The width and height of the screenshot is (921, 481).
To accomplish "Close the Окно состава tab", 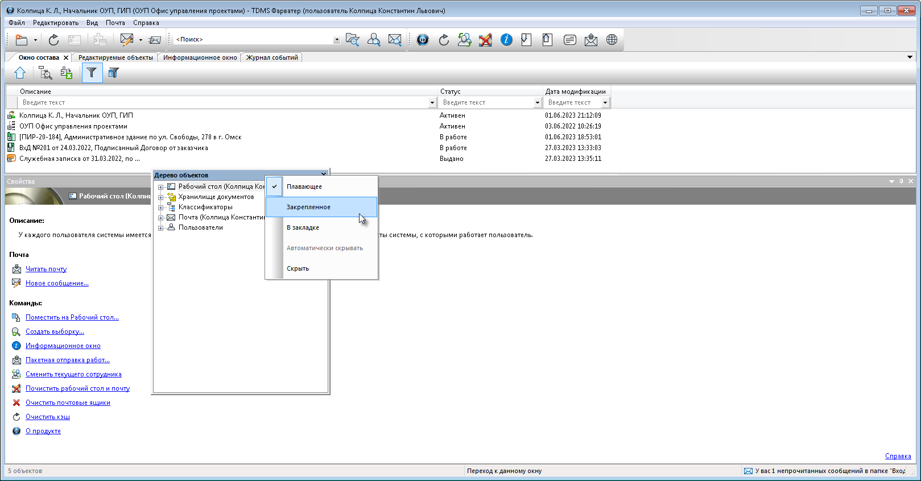I will pyautogui.click(x=66, y=57).
